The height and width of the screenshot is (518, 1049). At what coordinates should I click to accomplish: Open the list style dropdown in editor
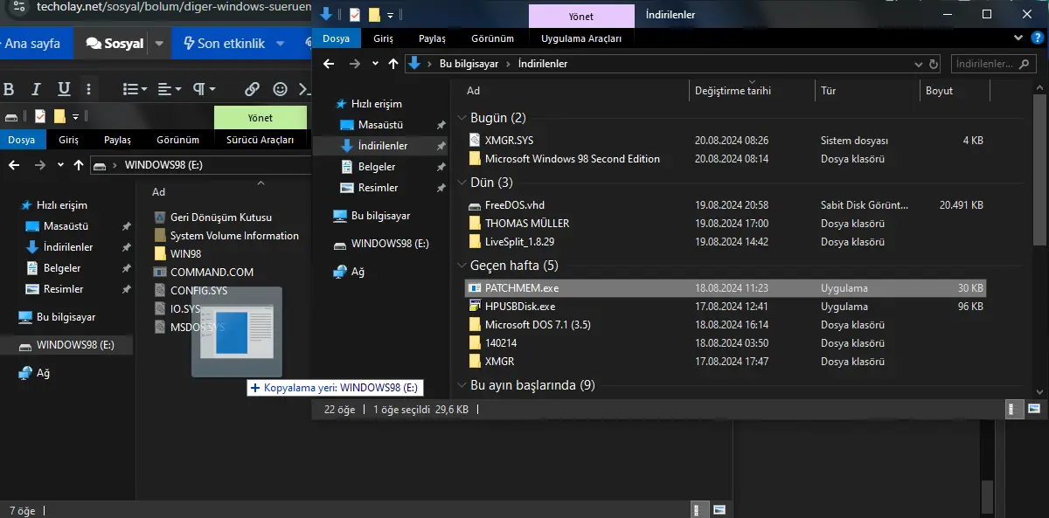135,88
